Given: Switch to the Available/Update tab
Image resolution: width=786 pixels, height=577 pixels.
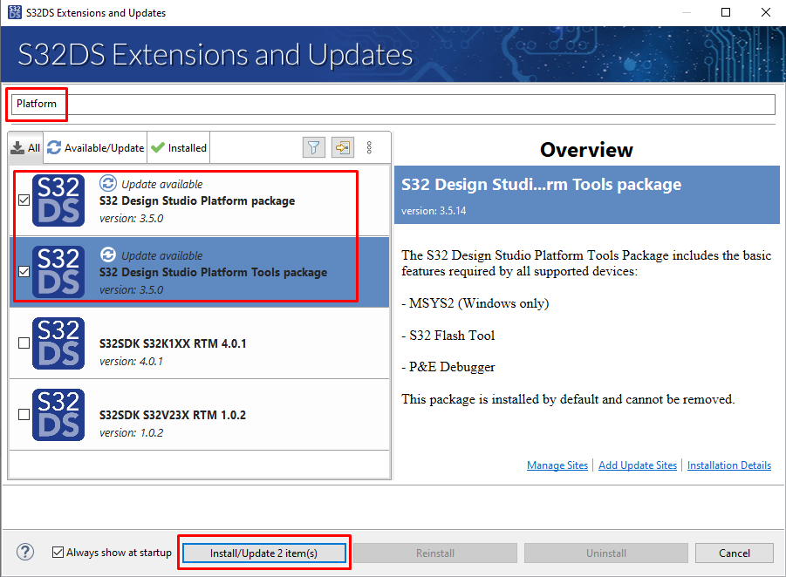Looking at the screenshot, I should [95, 148].
